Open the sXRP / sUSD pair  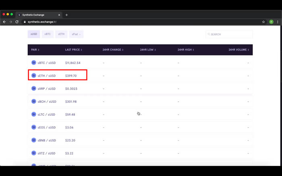[47, 89]
